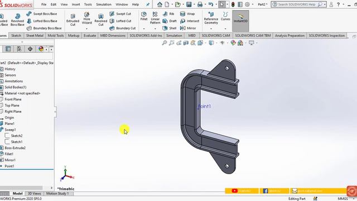Viewport: 357px width, 201px height.
Task: Open the DisplayManager color wheel tab
Action: pyautogui.click(x=41, y=49)
